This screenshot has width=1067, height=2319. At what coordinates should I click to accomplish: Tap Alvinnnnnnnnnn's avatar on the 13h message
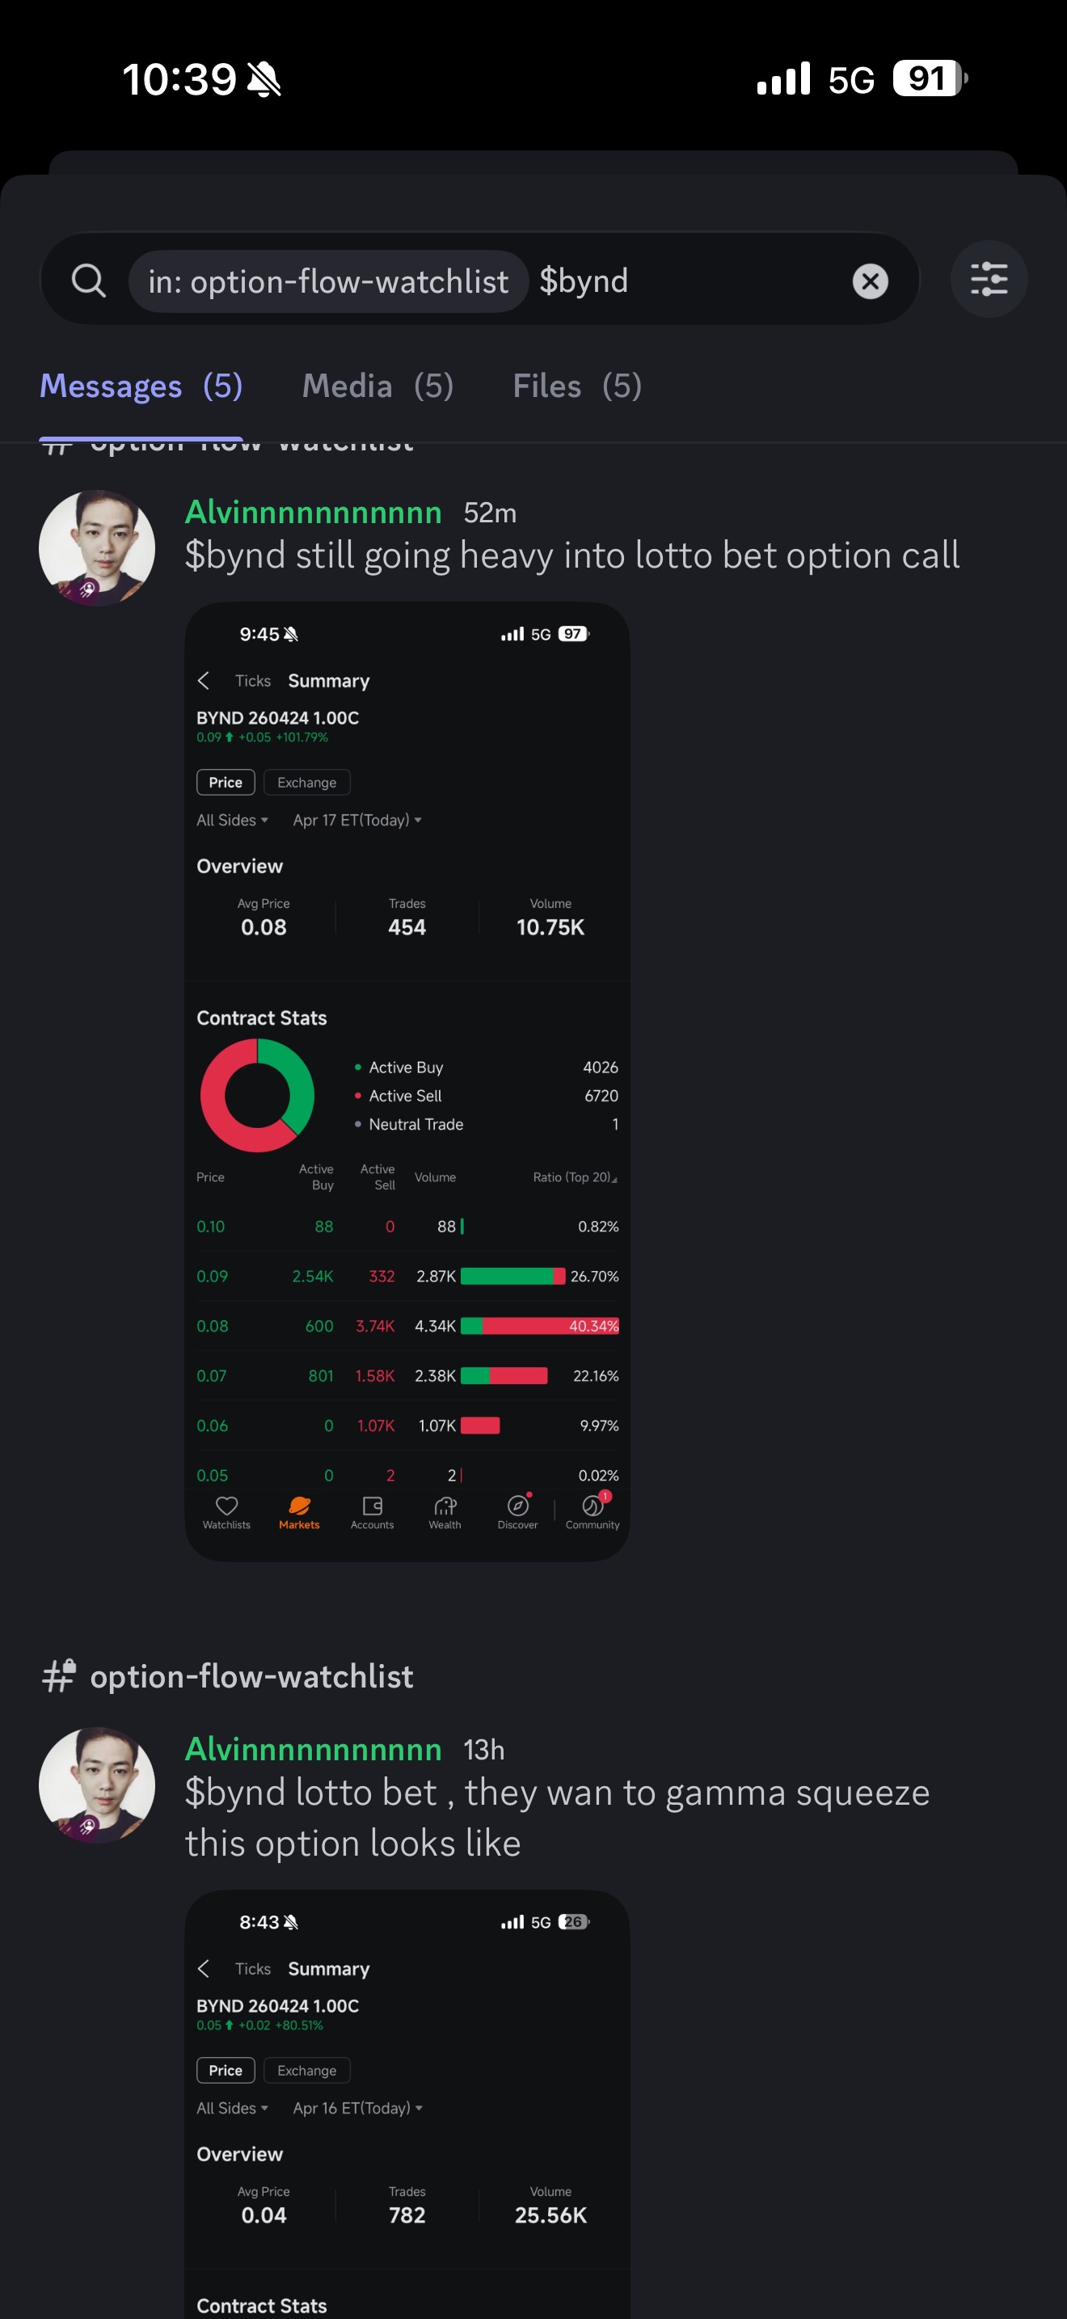97,1785
